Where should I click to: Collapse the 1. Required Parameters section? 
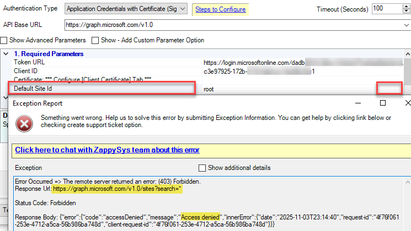coord(6,54)
